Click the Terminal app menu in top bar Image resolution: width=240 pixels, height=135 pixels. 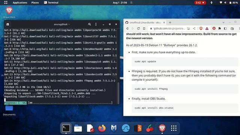[x=51, y=3]
